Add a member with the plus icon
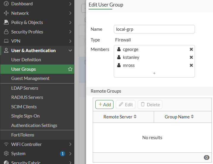The width and height of the screenshot is (213, 164). tap(154, 73)
